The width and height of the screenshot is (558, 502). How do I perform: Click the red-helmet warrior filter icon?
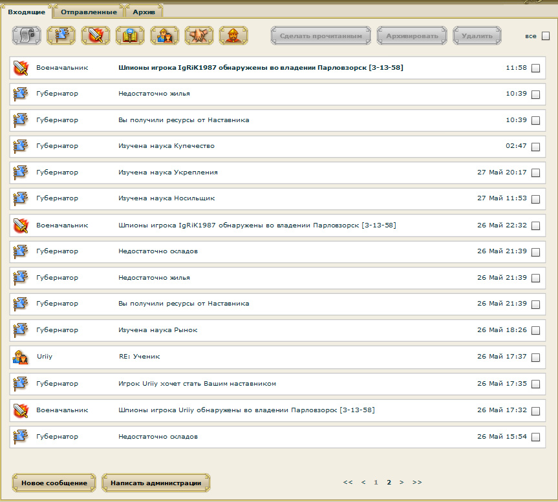coord(233,36)
